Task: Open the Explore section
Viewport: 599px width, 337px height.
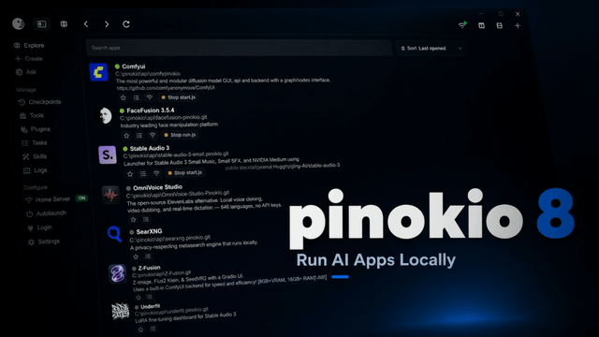Action: click(29, 46)
